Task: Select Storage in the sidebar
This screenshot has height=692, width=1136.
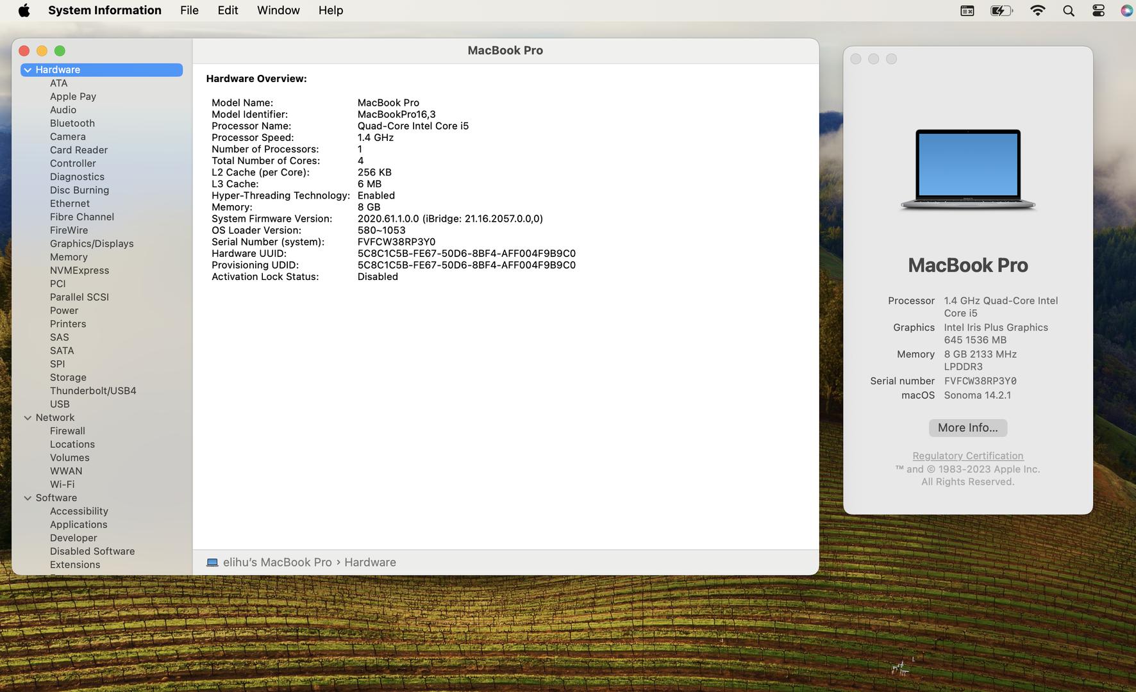Action: coord(68,377)
